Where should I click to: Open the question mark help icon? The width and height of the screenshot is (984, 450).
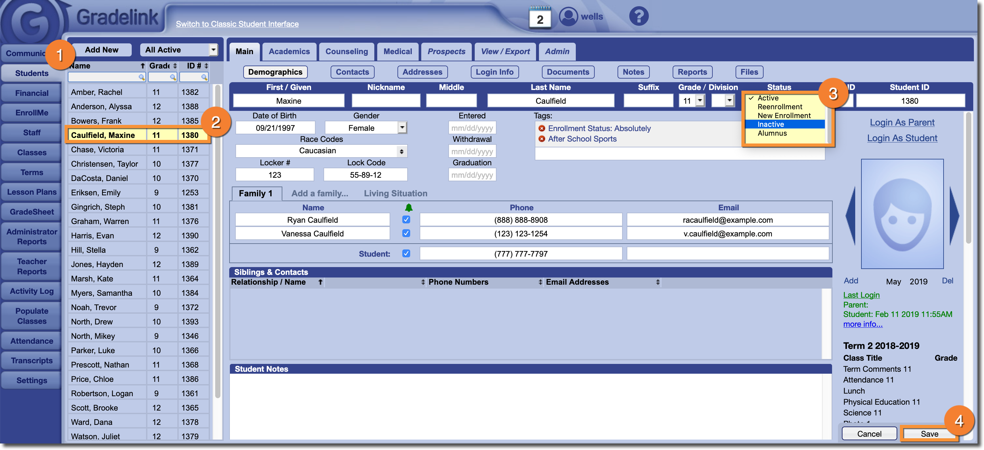click(x=639, y=16)
